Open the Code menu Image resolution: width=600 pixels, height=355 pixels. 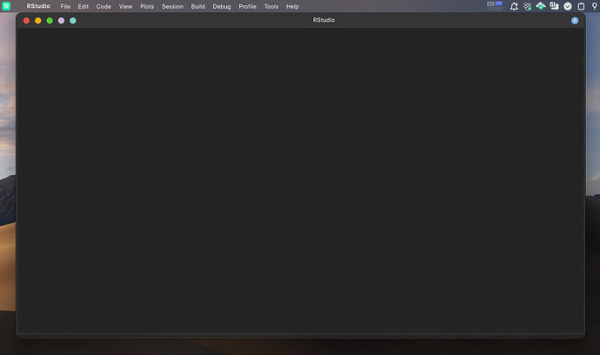pos(103,6)
